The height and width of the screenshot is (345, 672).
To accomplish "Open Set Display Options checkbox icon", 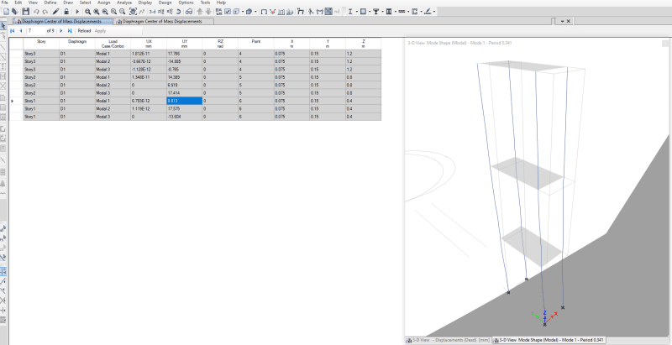I will point(228,12).
